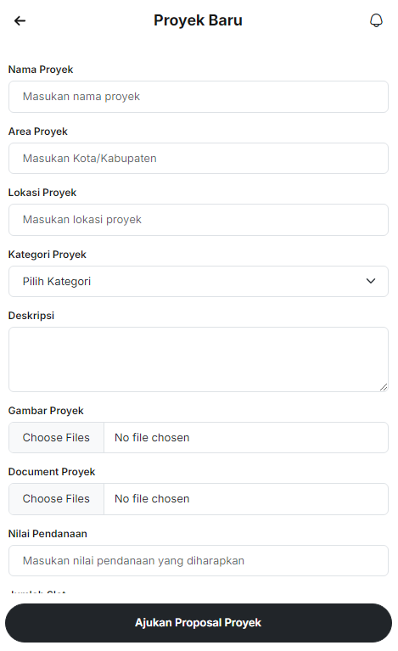398x651 pixels.
Task: Click No file chosen under Gambar Proyek
Action: tap(152, 438)
